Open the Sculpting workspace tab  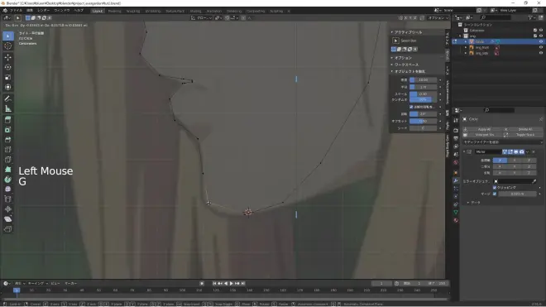pyautogui.click(x=133, y=11)
